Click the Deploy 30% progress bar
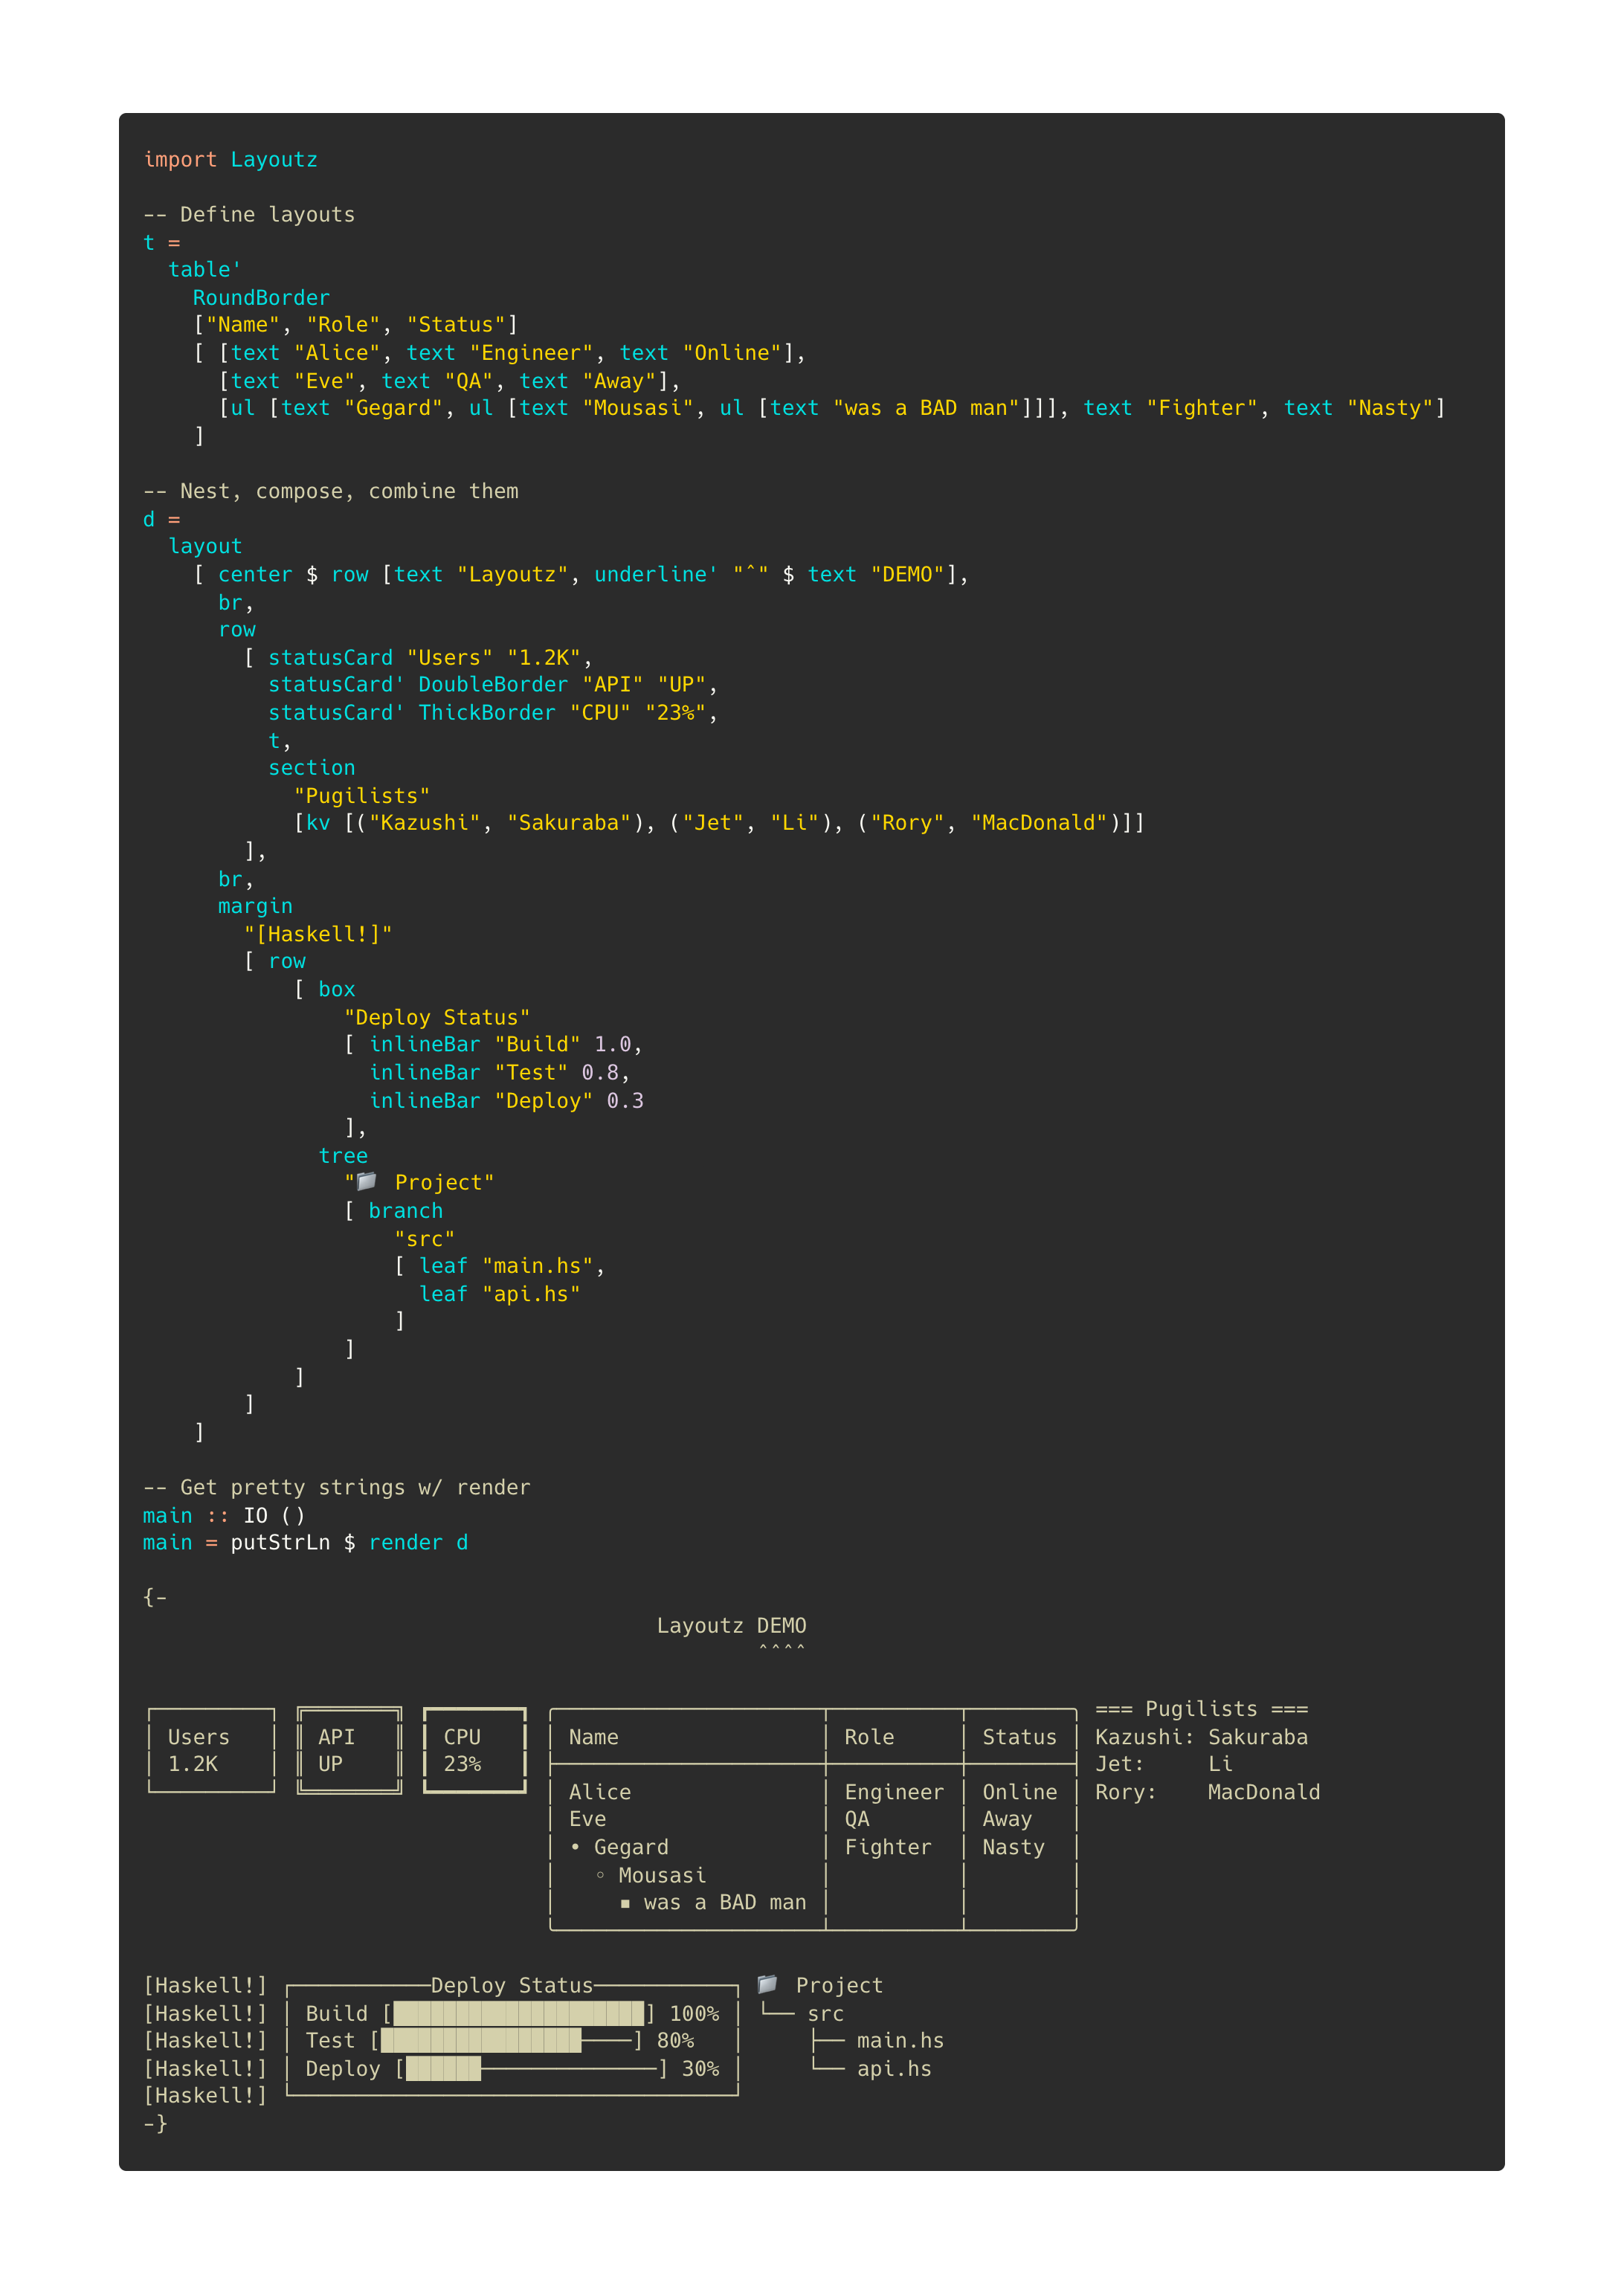The image size is (1624, 2284). point(531,2069)
